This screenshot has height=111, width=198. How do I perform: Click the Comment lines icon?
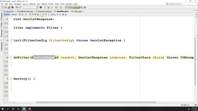(x=63, y=14)
